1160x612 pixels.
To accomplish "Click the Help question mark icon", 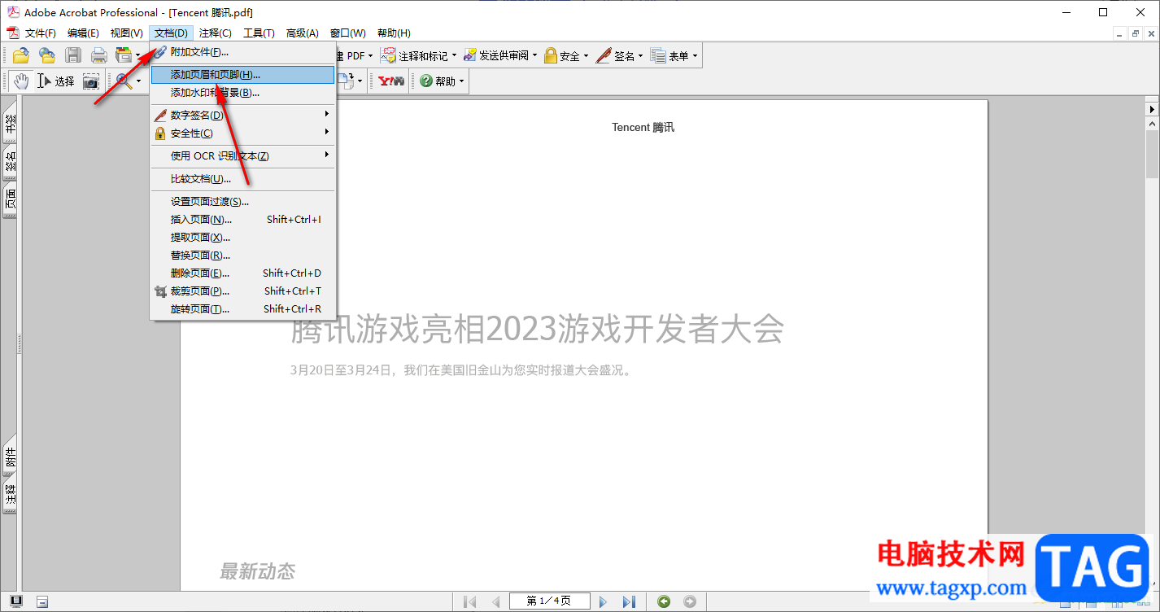I will click(x=426, y=81).
